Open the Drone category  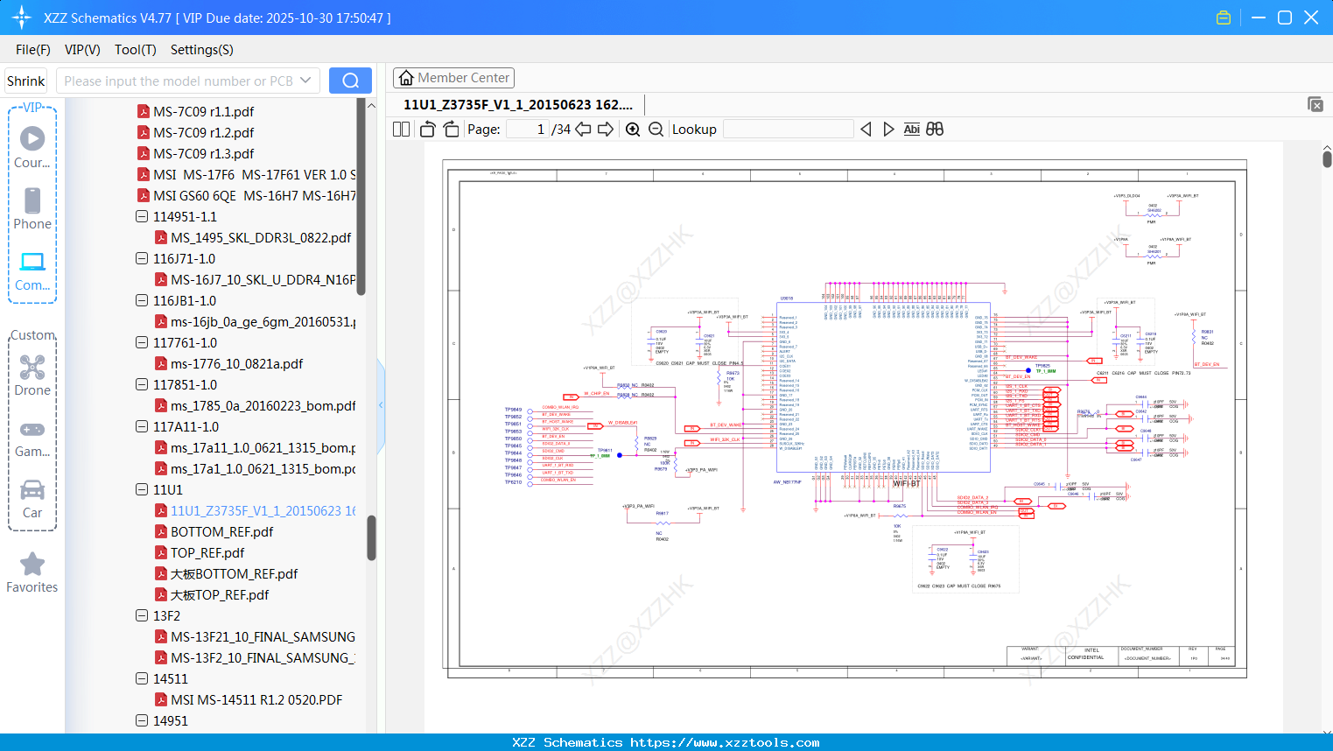pyautogui.click(x=32, y=375)
